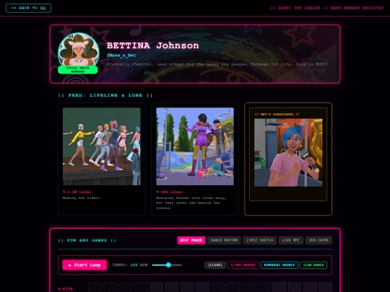Like the post with 2.2M Likes
Screen dimensions: 390x292
(x=77, y=192)
